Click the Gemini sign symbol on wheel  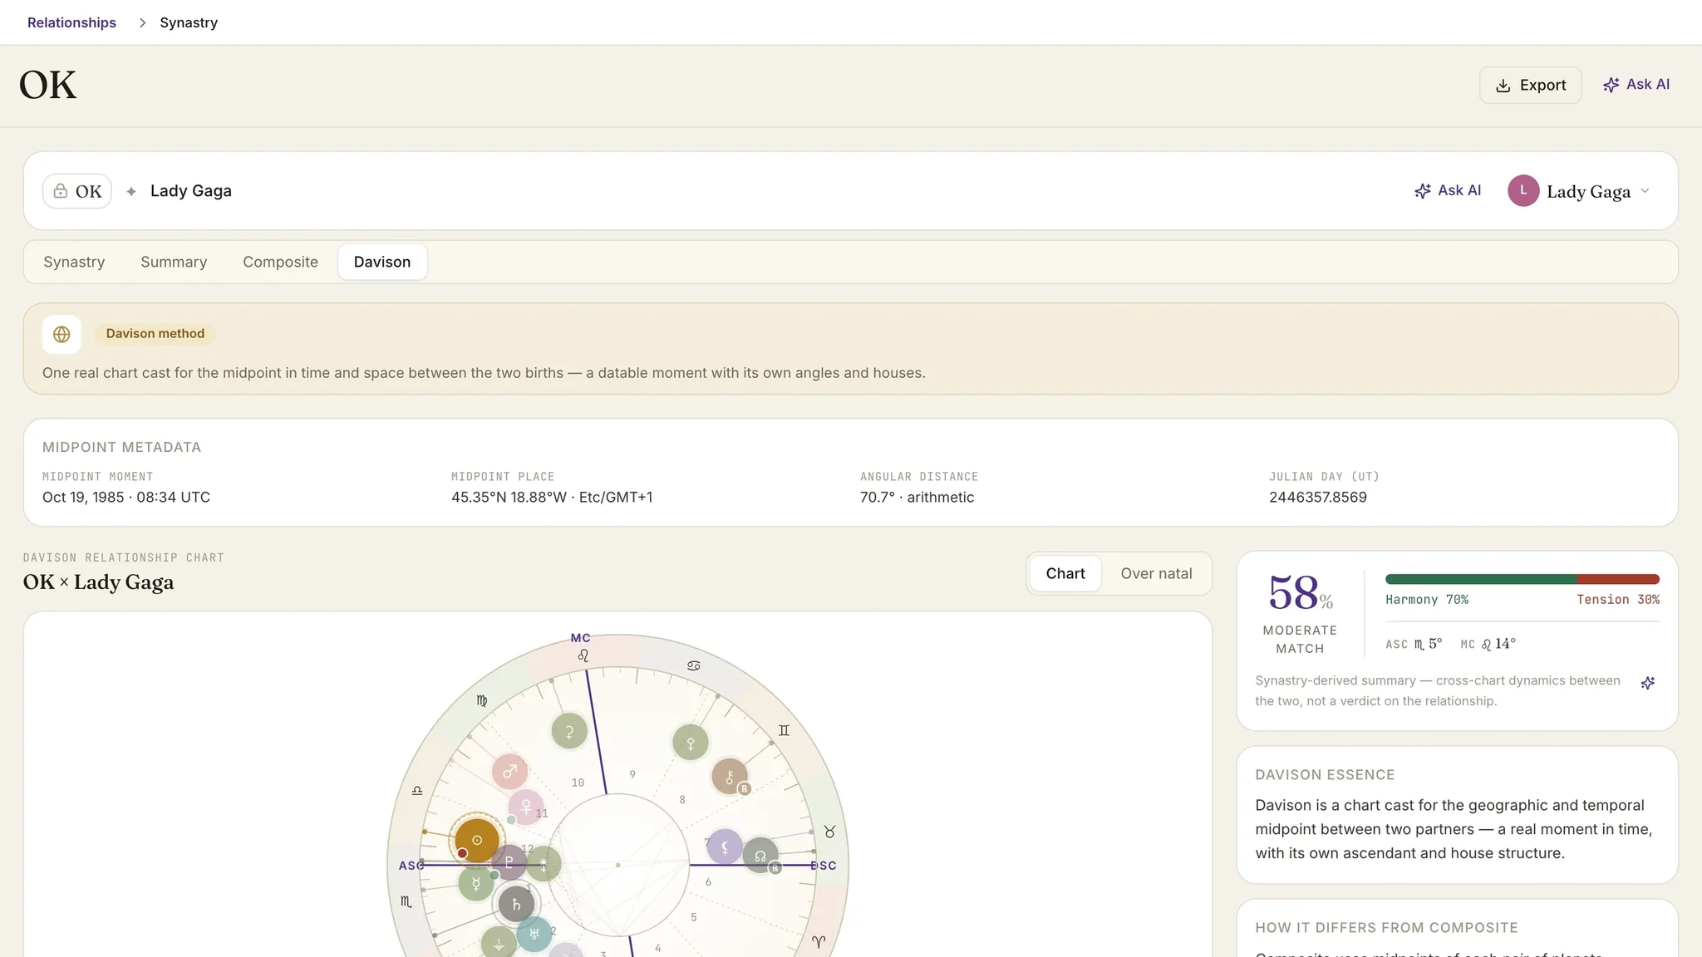pos(784,730)
